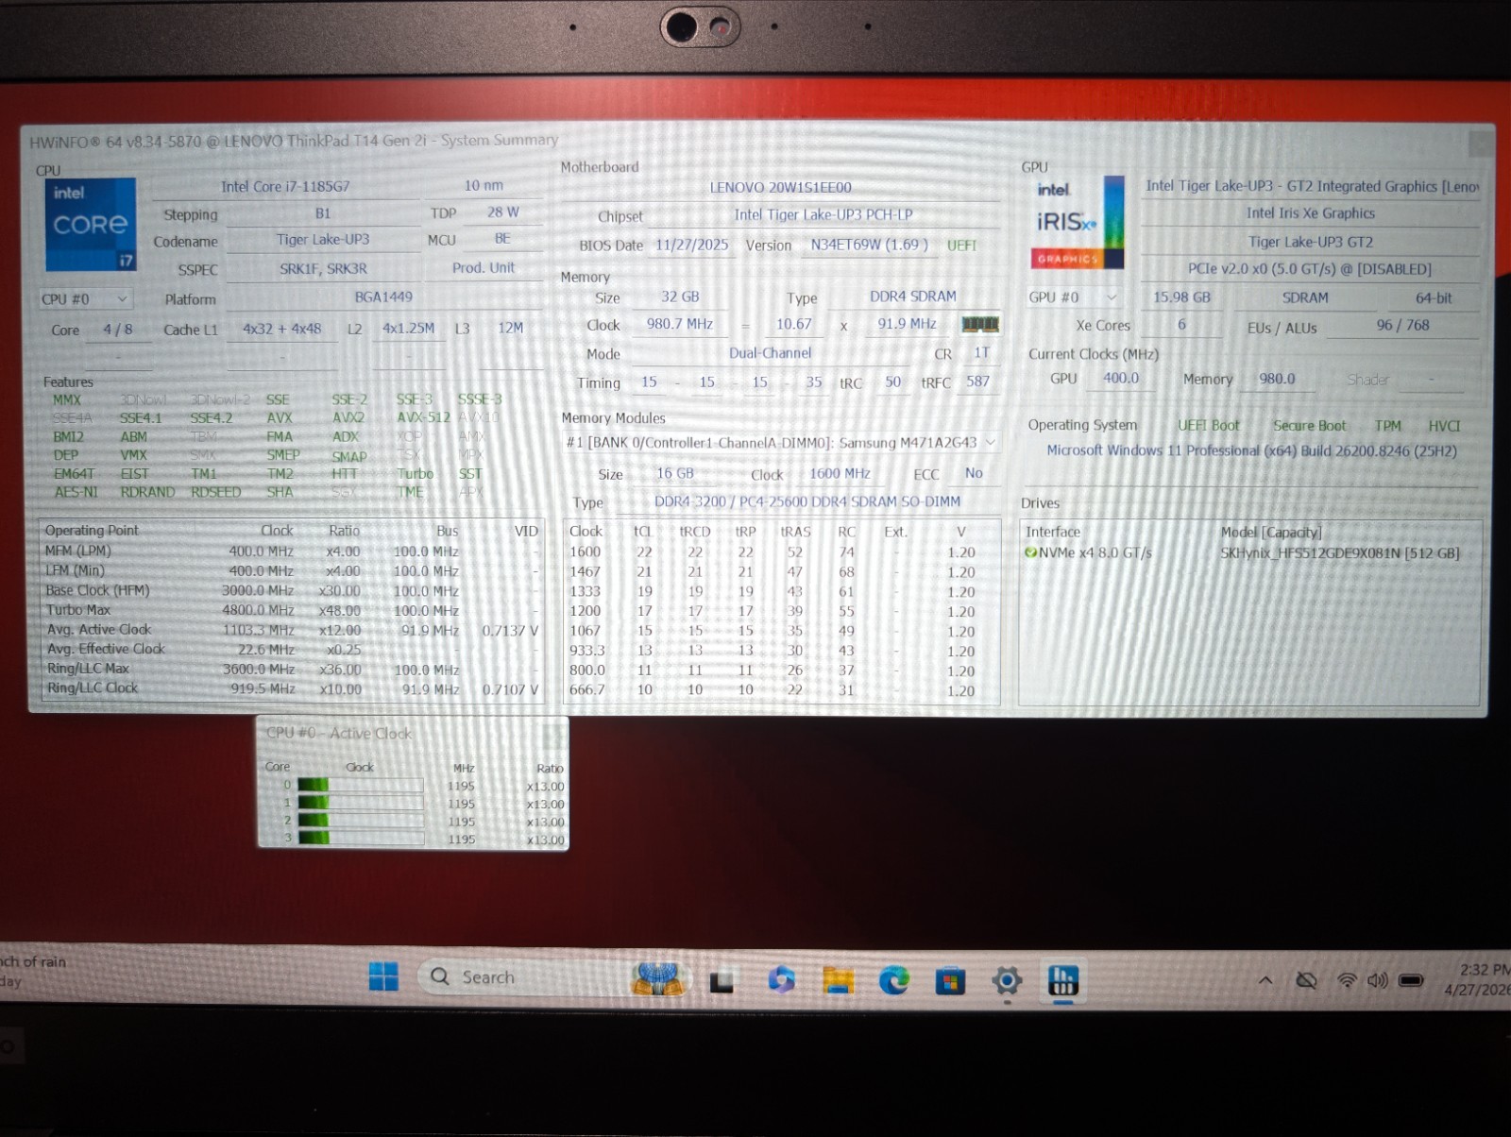This screenshot has width=1511, height=1137.
Task: Click the Secure Boot label
Action: click(x=1309, y=425)
